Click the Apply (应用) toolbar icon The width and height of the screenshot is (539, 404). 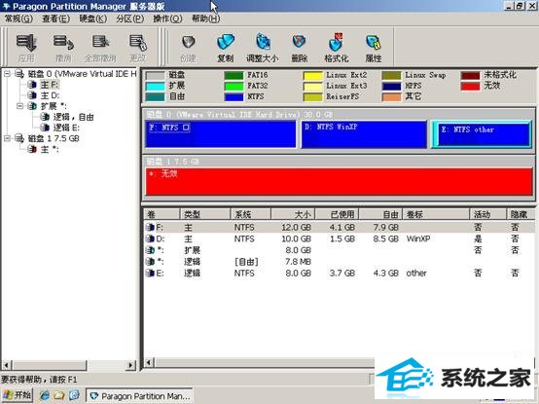[26, 48]
